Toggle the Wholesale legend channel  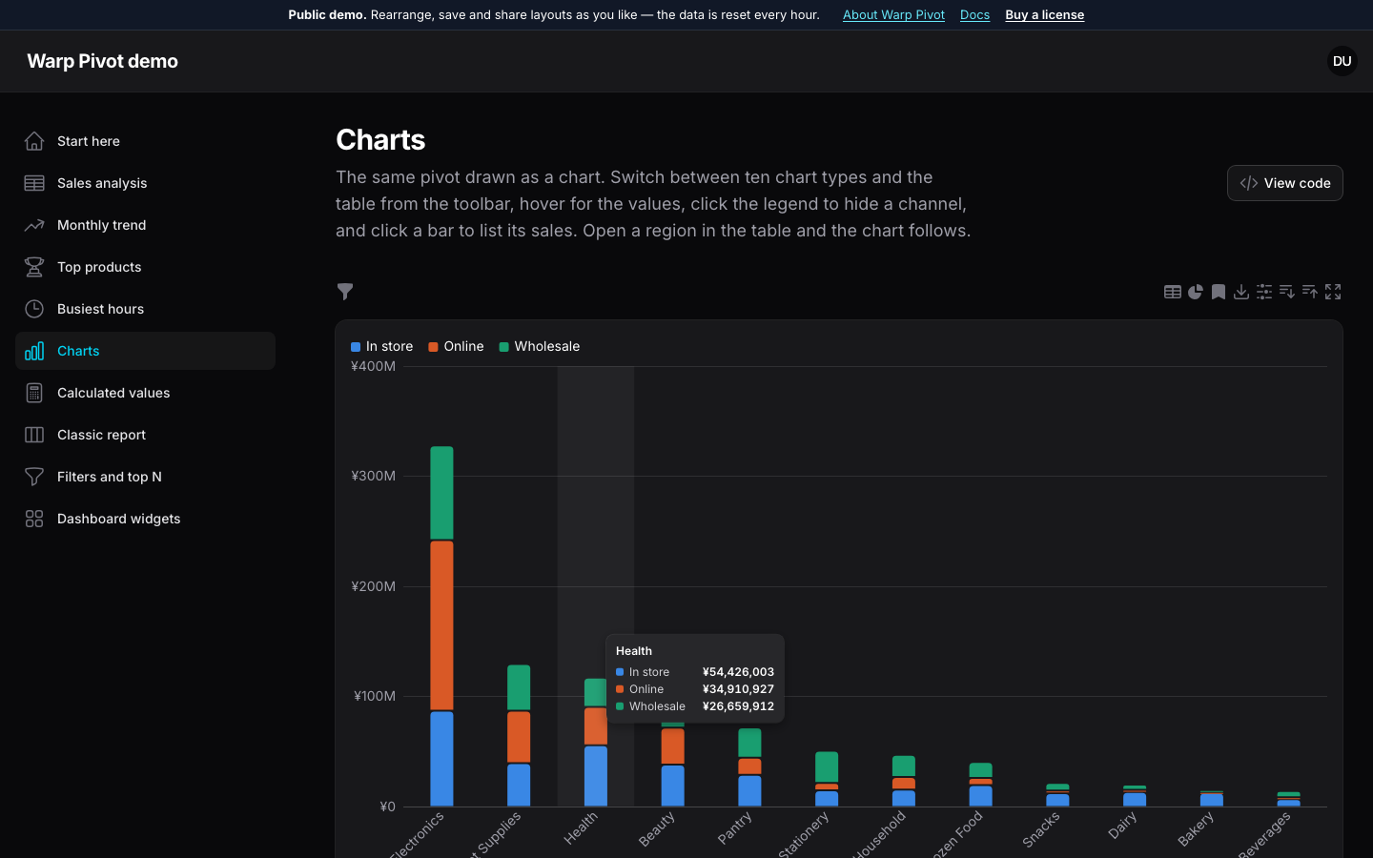point(540,346)
